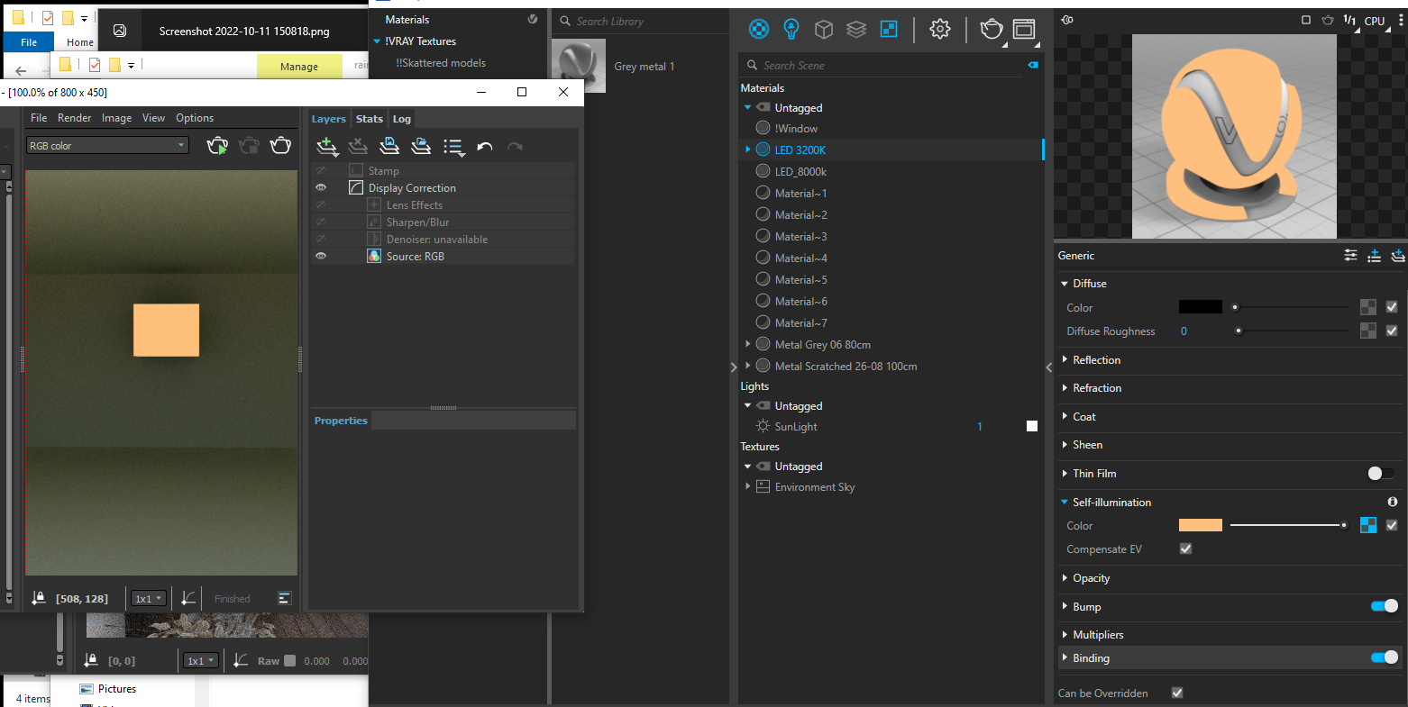Click the Self-illumination color texture slot
Screen dimensions: 1408x707
coord(1368,525)
